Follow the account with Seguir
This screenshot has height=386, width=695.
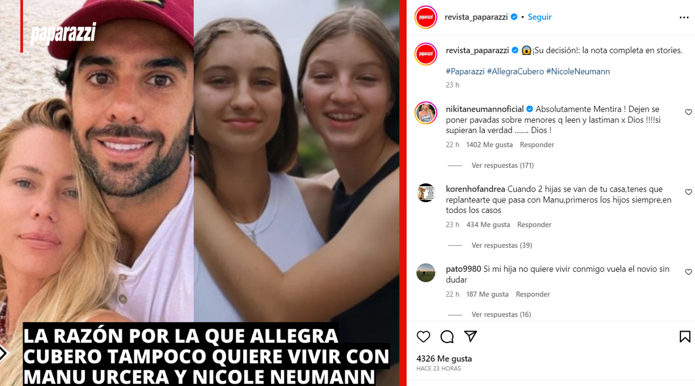pos(540,17)
